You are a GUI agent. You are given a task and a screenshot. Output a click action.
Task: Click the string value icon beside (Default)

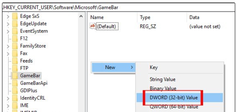pos(92,26)
